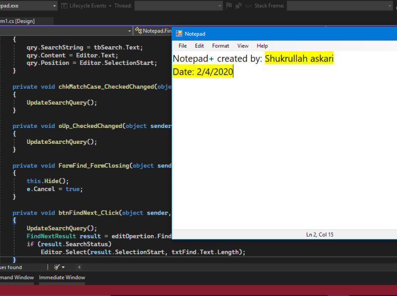
Task: Click the Notepad text editing area
Action: click(284, 140)
